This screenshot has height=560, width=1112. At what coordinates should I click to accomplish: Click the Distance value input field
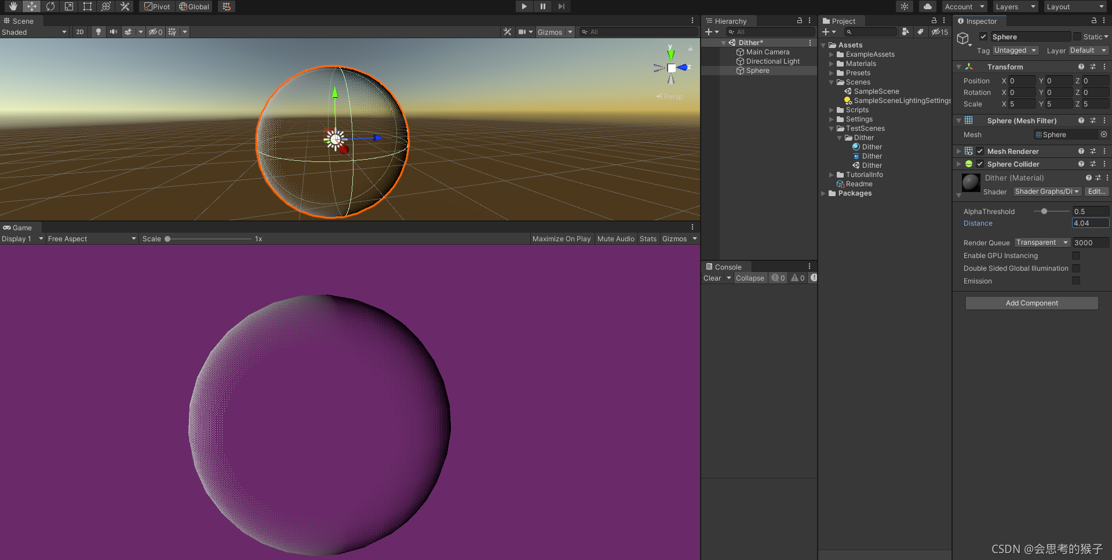click(x=1089, y=223)
